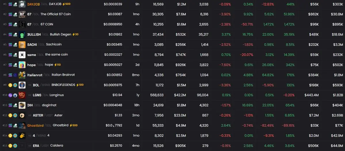The width and height of the screenshot is (345, 151).
Task: Click the boost 500 lightning badge on Ghostbird
Action: (x=74, y=125)
